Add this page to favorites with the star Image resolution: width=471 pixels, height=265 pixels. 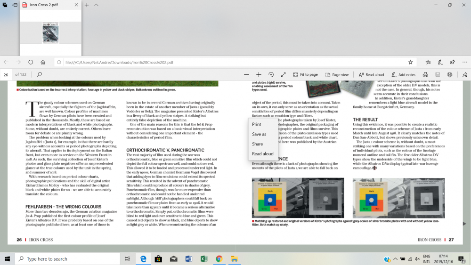coord(410,62)
